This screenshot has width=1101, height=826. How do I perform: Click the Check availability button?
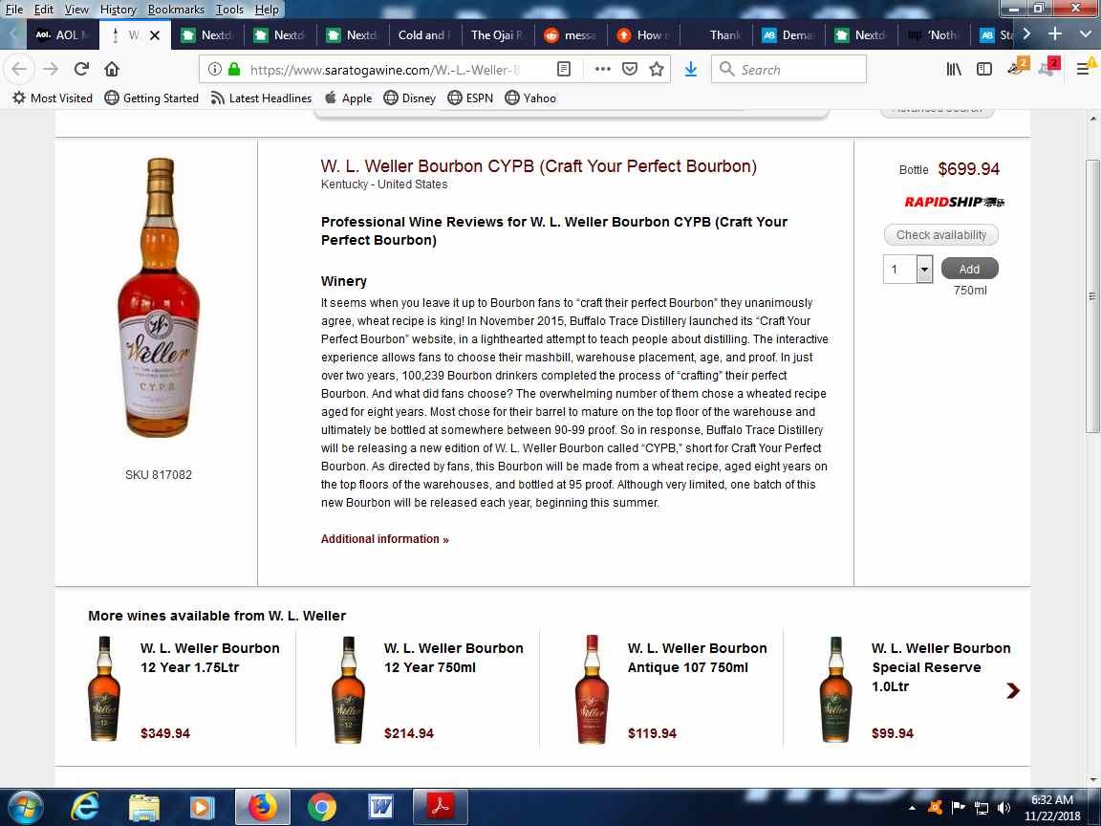pyautogui.click(x=940, y=234)
